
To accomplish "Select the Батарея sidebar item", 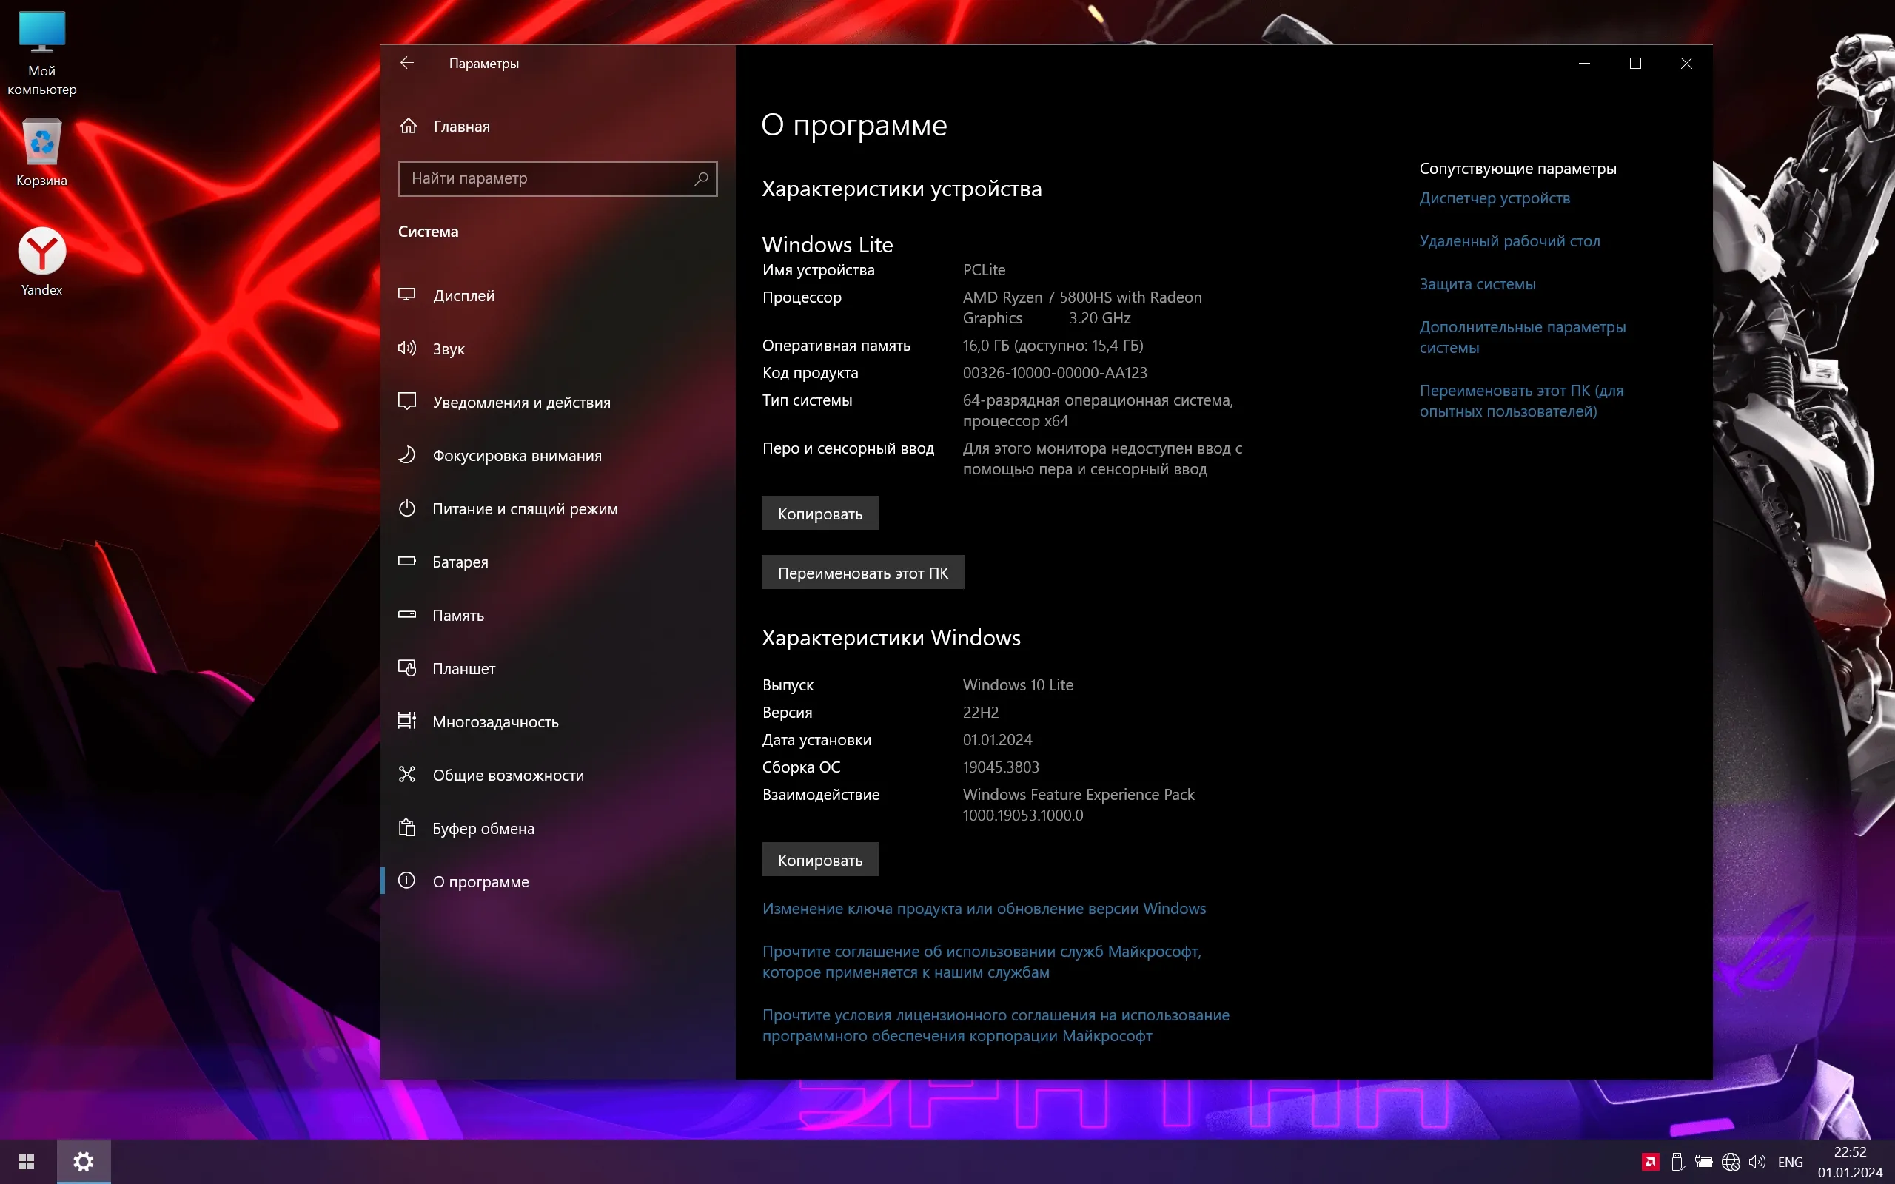I will click(x=460, y=562).
